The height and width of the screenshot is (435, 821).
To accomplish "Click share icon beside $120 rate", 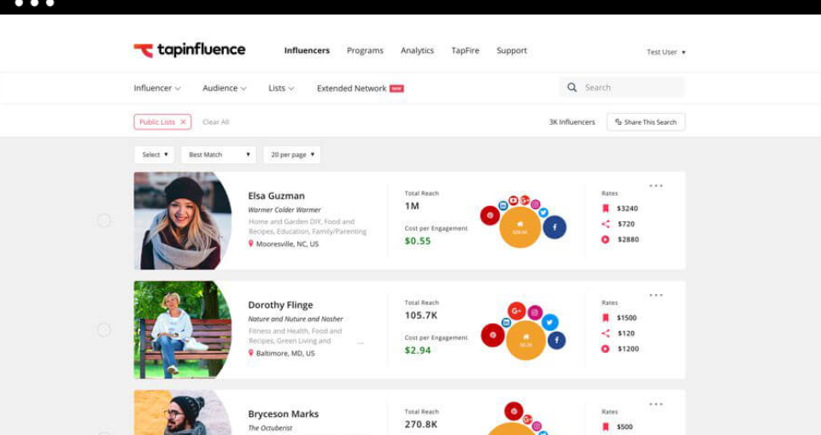I will [605, 333].
